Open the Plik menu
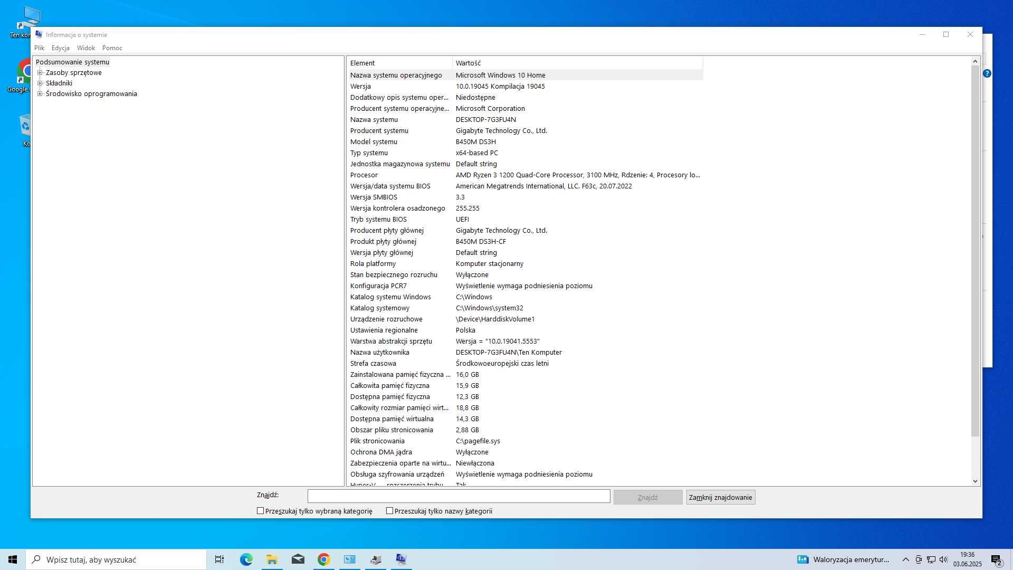This screenshot has height=570, width=1013. (x=40, y=48)
